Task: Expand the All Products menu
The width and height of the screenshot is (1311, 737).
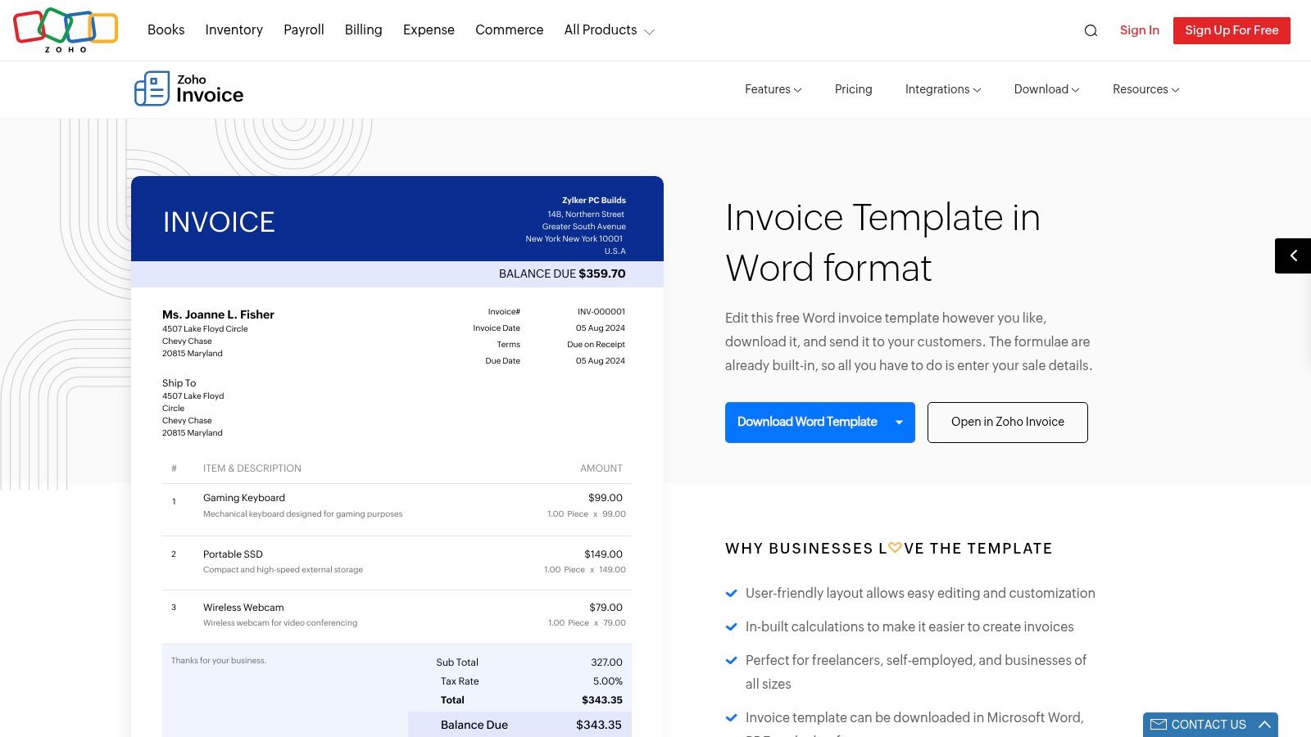Action: [x=608, y=30]
